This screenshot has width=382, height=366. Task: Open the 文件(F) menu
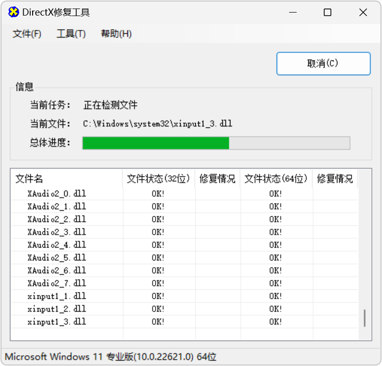click(27, 34)
